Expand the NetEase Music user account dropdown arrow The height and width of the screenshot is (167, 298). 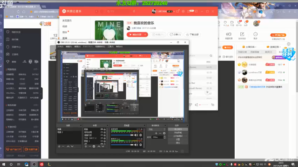[x=174, y=11]
